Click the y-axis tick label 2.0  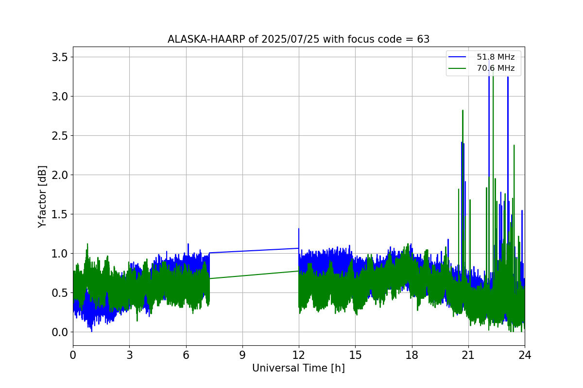(59, 175)
